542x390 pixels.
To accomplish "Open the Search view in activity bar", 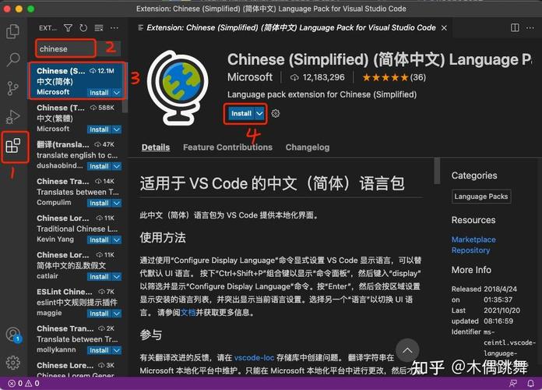I will click(13, 59).
